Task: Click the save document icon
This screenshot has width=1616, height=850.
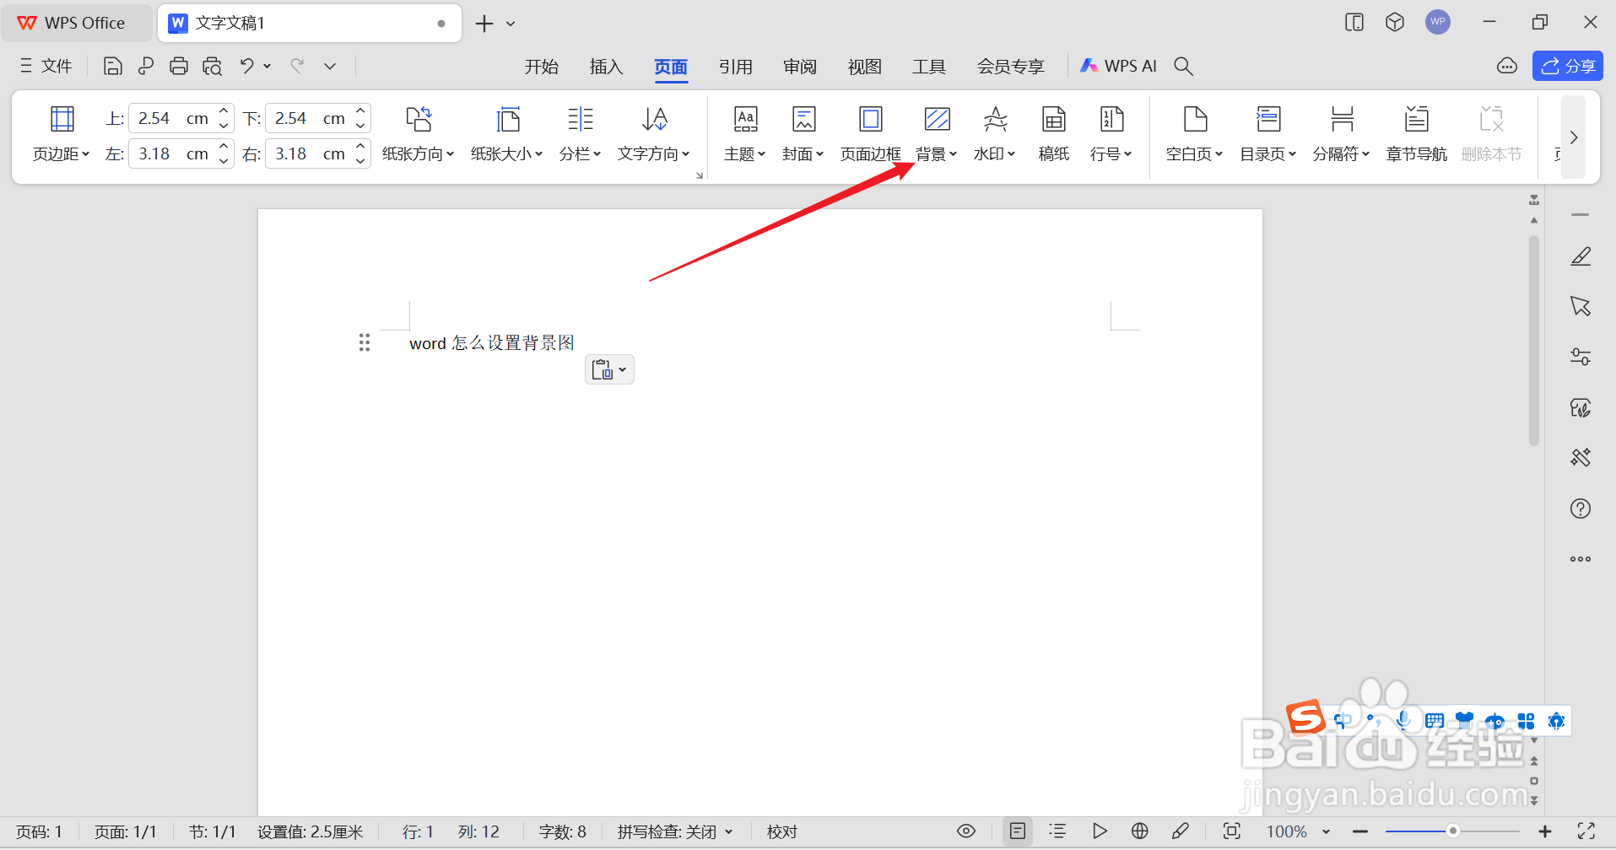Action: (113, 66)
